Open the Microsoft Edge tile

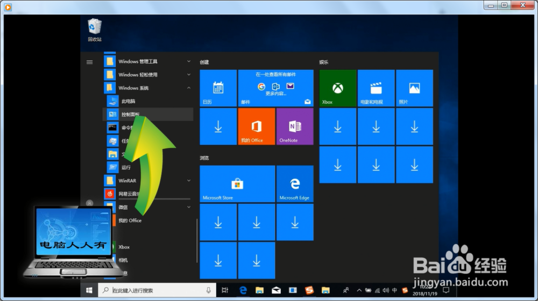[x=295, y=183]
